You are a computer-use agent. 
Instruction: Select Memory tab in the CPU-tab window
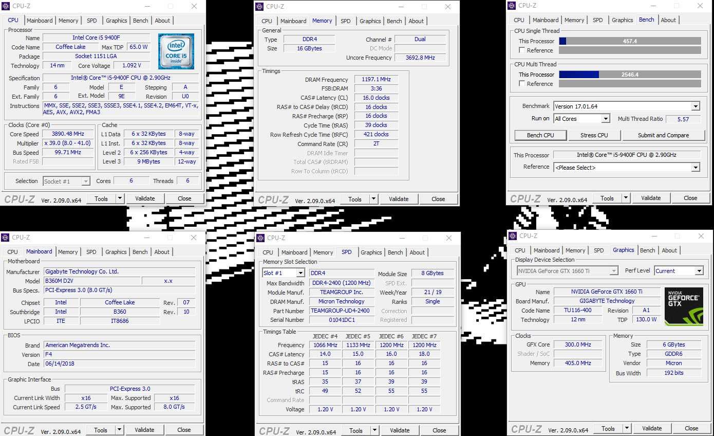pyautogui.click(x=68, y=21)
